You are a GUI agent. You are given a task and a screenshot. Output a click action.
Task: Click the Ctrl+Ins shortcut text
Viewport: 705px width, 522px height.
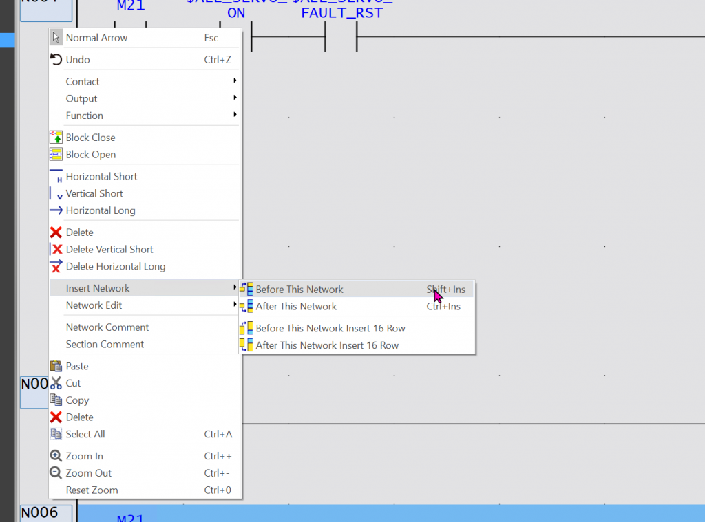click(x=443, y=306)
